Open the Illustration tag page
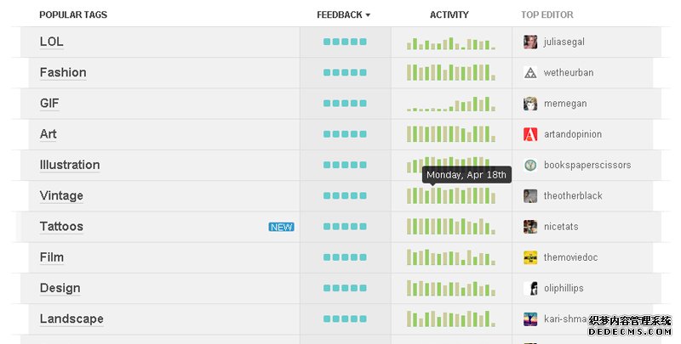681x344 pixels. coord(70,165)
